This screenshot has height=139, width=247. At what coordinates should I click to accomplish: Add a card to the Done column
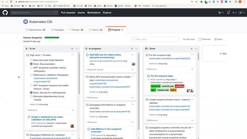click(191, 49)
